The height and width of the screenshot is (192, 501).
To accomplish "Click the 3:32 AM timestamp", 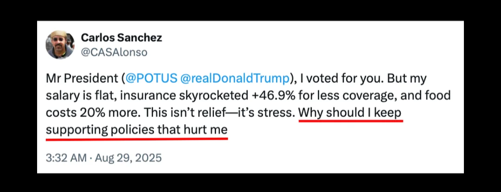I will click(x=66, y=158).
